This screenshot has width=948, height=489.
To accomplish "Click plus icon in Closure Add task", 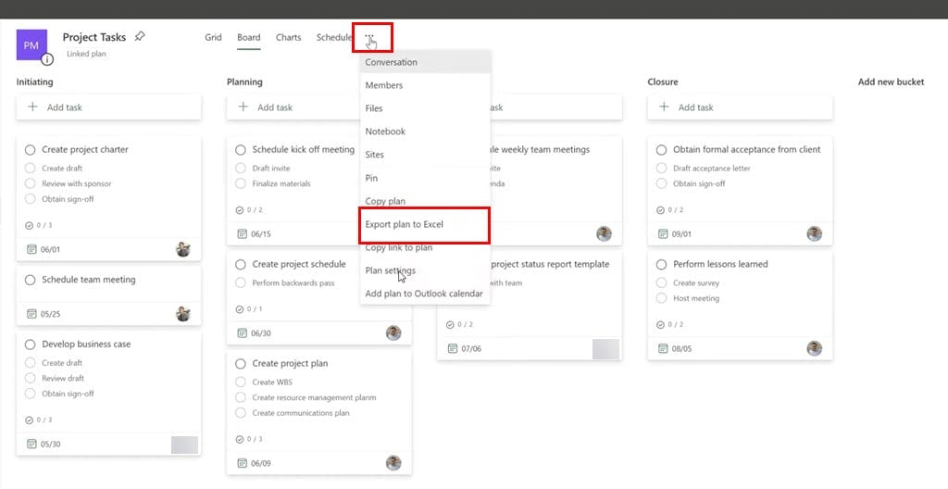I will pos(664,107).
